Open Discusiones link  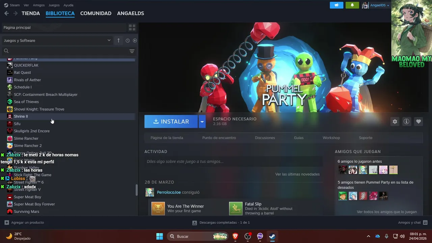click(265, 138)
